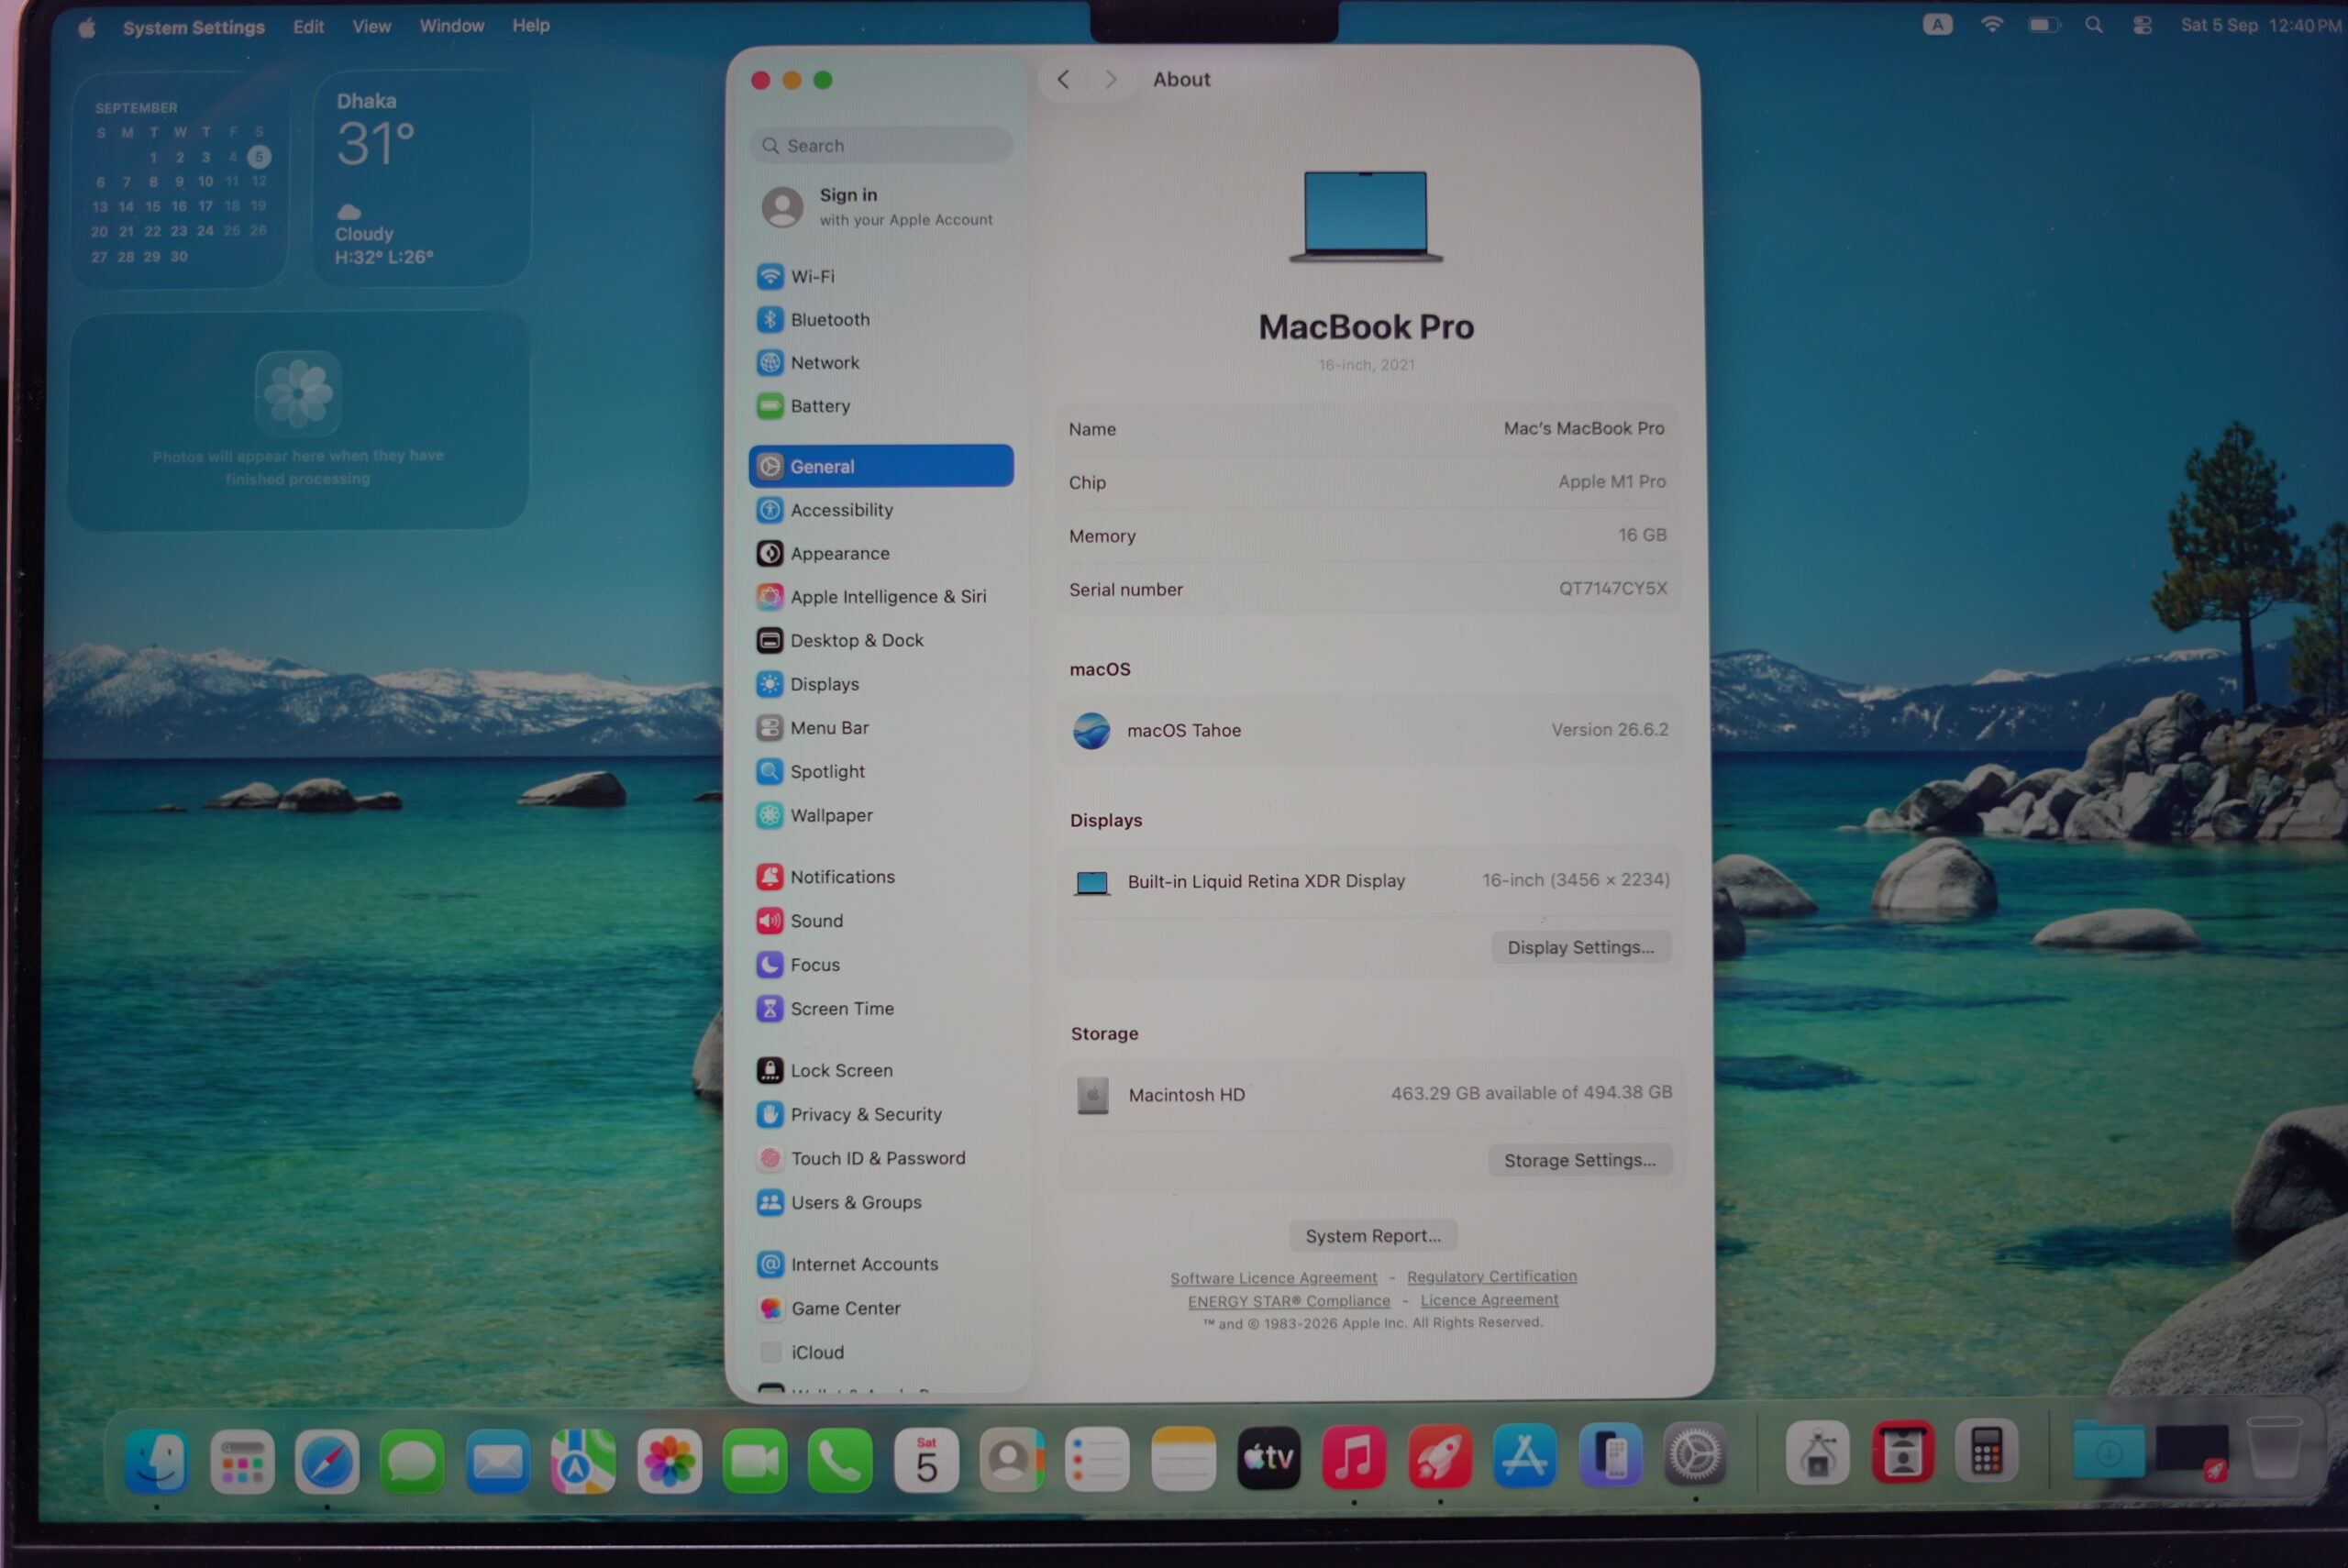
Task: Click the macOS Tahoe version row
Action: (x=1369, y=730)
